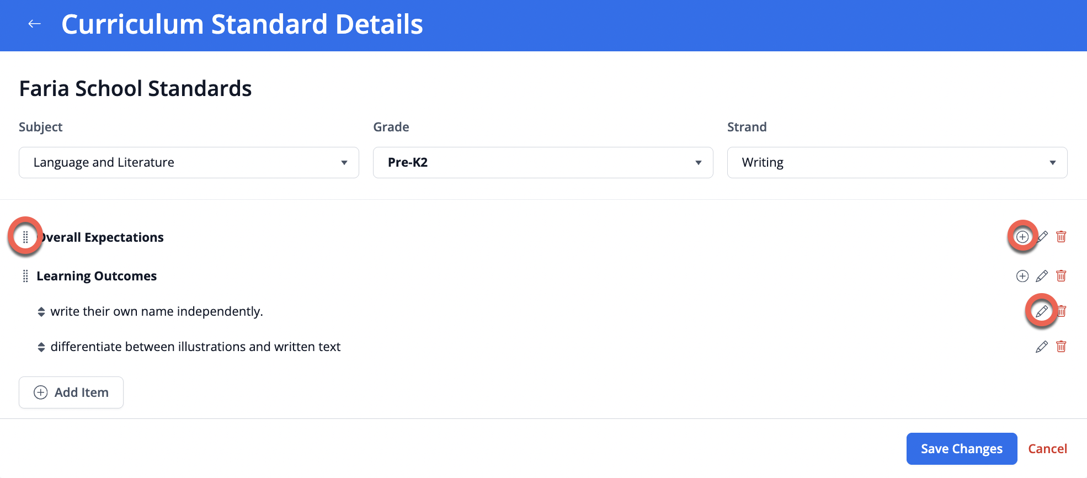Click reorder arrows for 'differentiate between illustrations'
Image resolution: width=1087 pixels, height=478 pixels.
pos(41,347)
